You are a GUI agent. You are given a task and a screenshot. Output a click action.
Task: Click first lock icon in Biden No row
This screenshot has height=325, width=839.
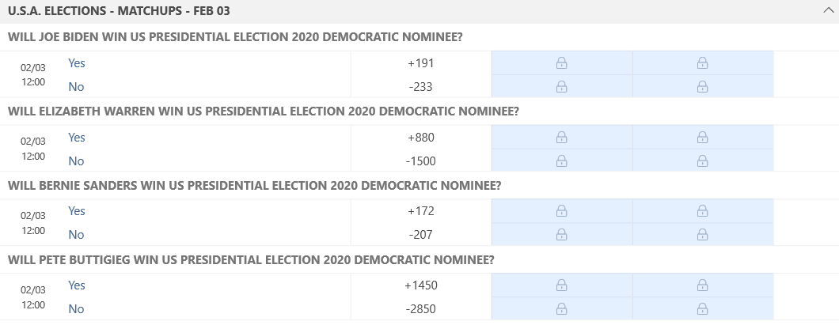point(561,86)
